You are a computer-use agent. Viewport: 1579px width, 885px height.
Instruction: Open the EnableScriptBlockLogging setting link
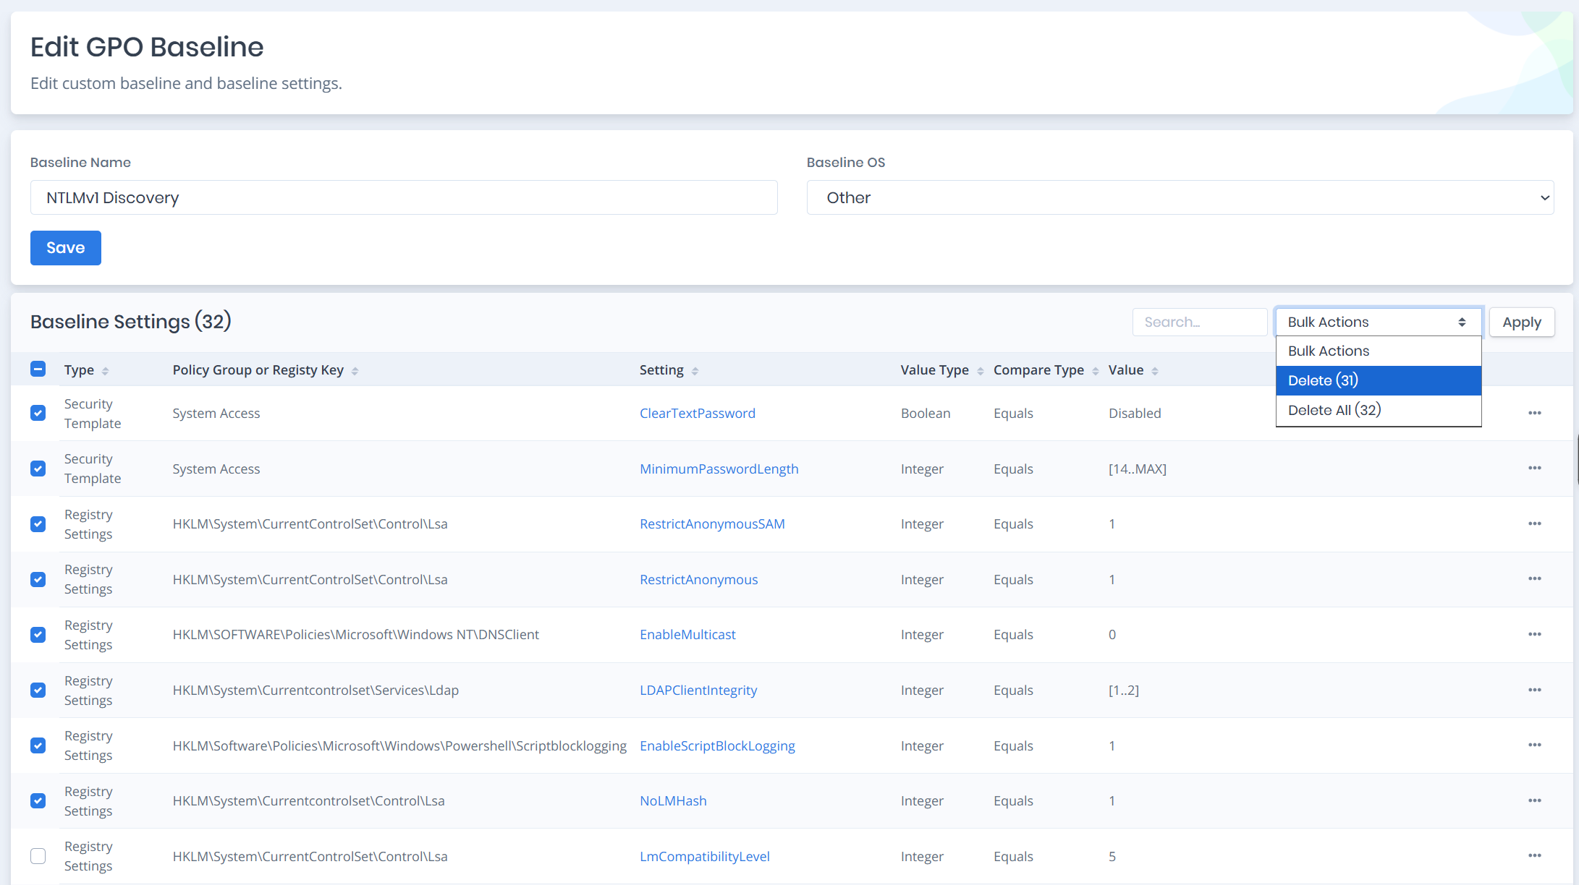tap(717, 745)
